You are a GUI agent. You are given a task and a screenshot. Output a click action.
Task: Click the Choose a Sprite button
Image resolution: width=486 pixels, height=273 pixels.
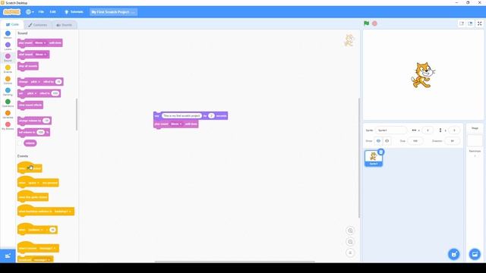tap(454, 254)
